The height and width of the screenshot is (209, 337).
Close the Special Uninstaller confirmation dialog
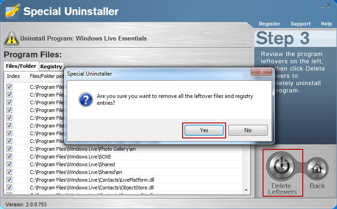pos(261,71)
